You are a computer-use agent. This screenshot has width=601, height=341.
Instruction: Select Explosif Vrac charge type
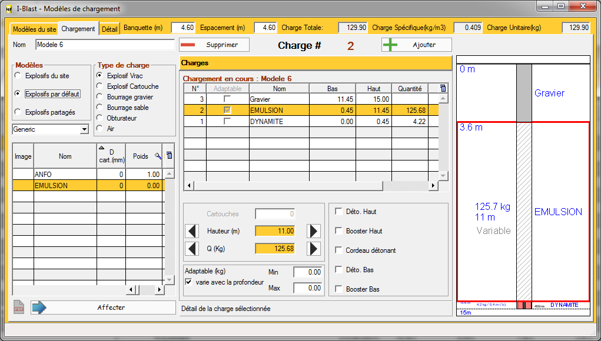click(99, 75)
